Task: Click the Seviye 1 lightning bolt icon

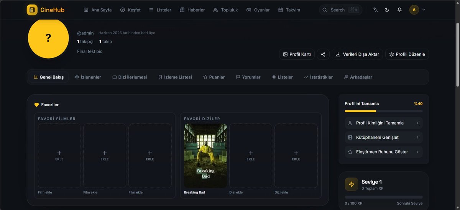Action: point(352,184)
